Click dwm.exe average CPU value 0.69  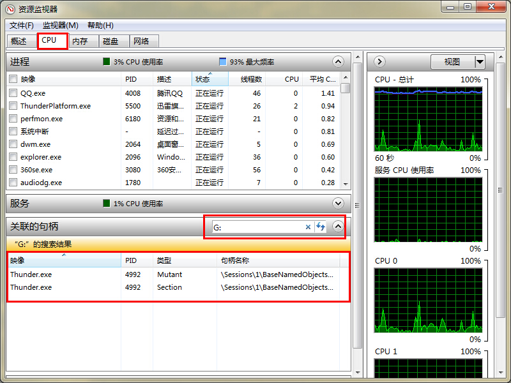(x=328, y=144)
